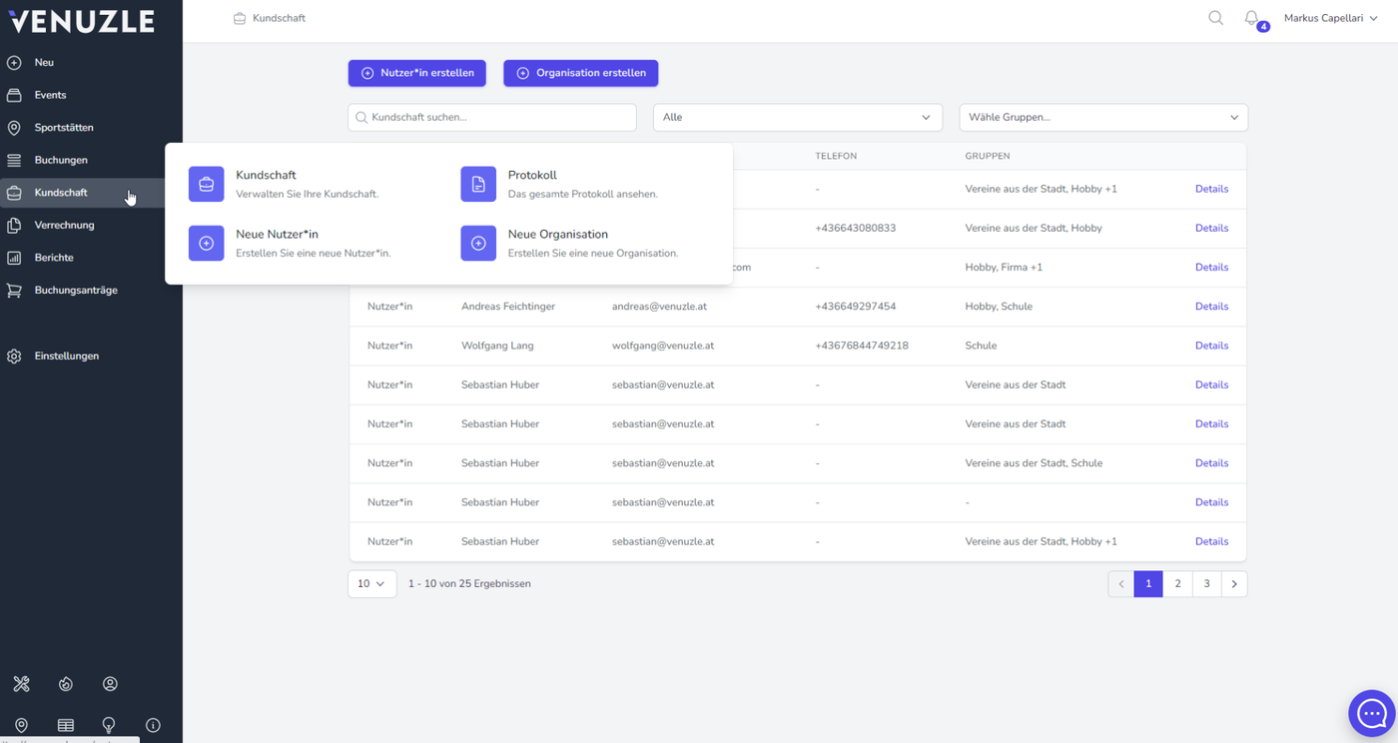Open Details for +436643080833 row
This screenshot has width=1398, height=743.
point(1211,228)
